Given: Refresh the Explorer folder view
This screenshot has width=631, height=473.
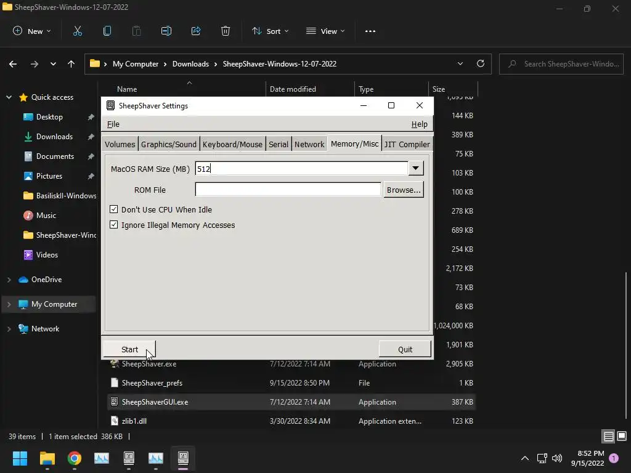Looking at the screenshot, I should [481, 63].
